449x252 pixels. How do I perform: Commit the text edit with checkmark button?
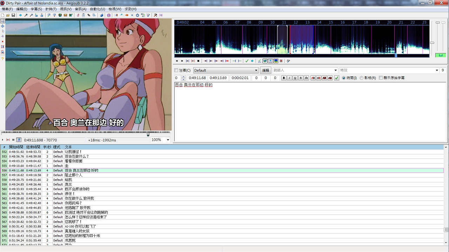coord(337,78)
